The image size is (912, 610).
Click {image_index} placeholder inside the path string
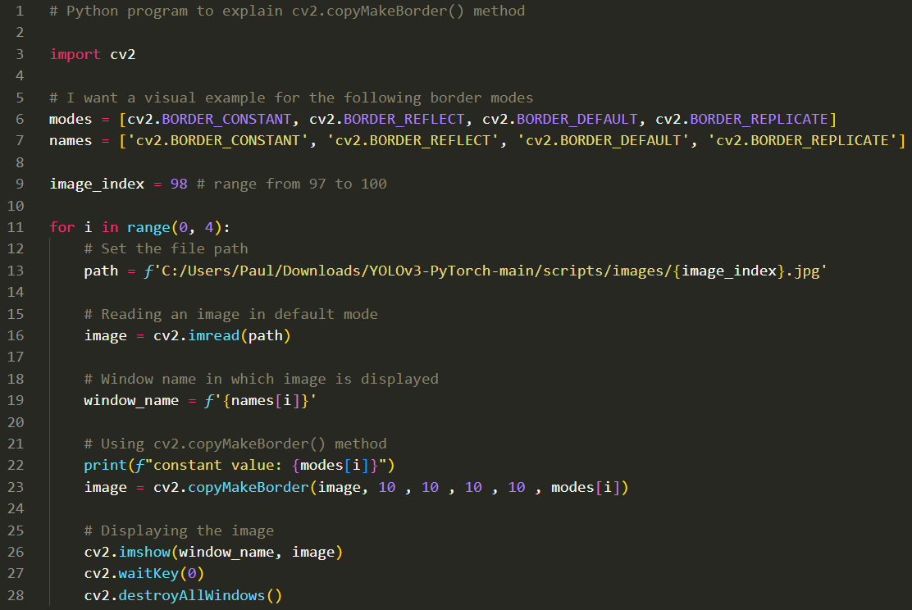coord(729,271)
